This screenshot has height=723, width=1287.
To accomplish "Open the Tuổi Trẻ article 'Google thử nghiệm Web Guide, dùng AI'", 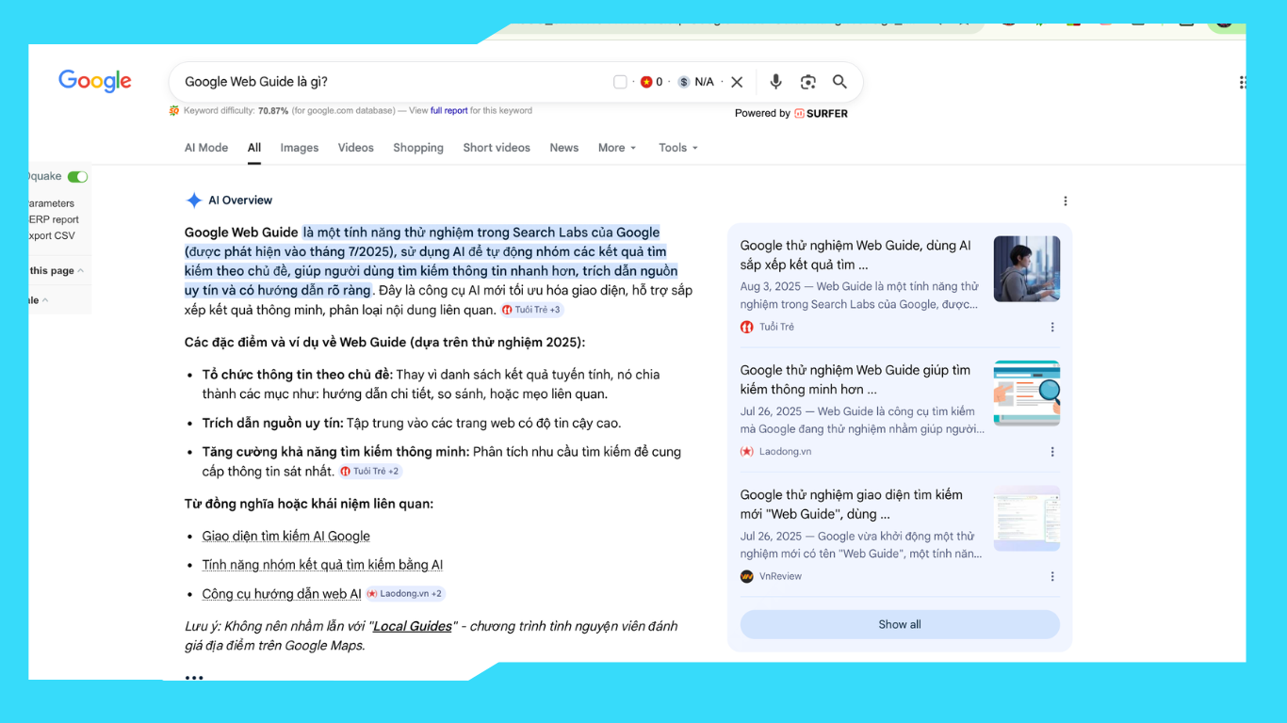I will [855, 255].
